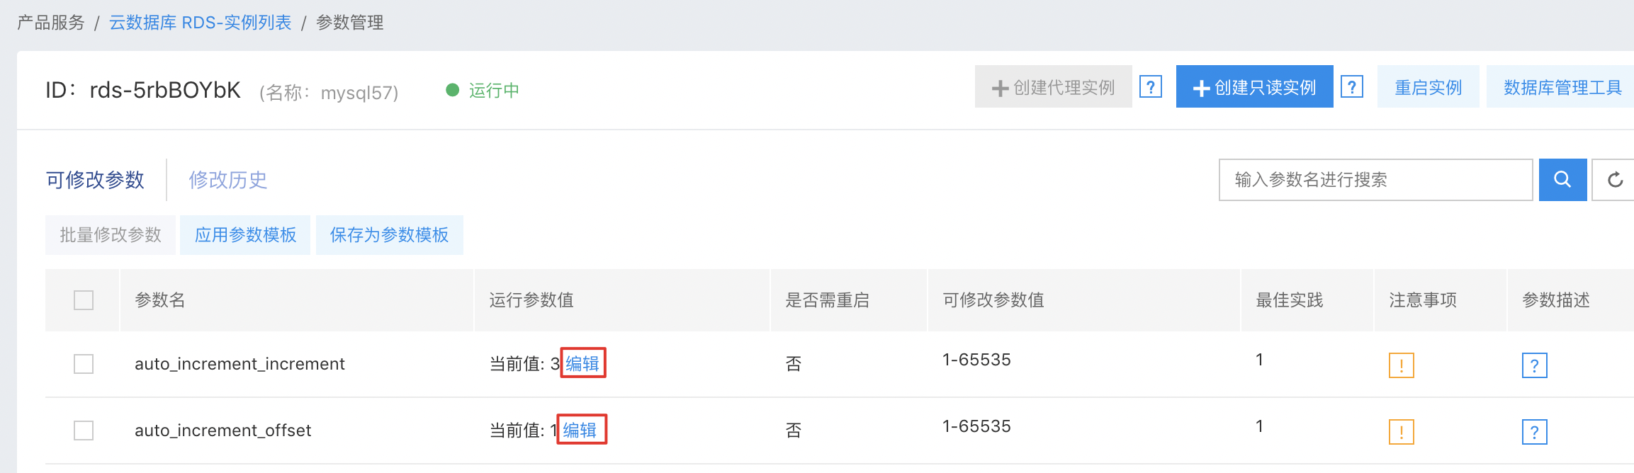Check the auto_increment_increment row checkbox

[x=84, y=364]
